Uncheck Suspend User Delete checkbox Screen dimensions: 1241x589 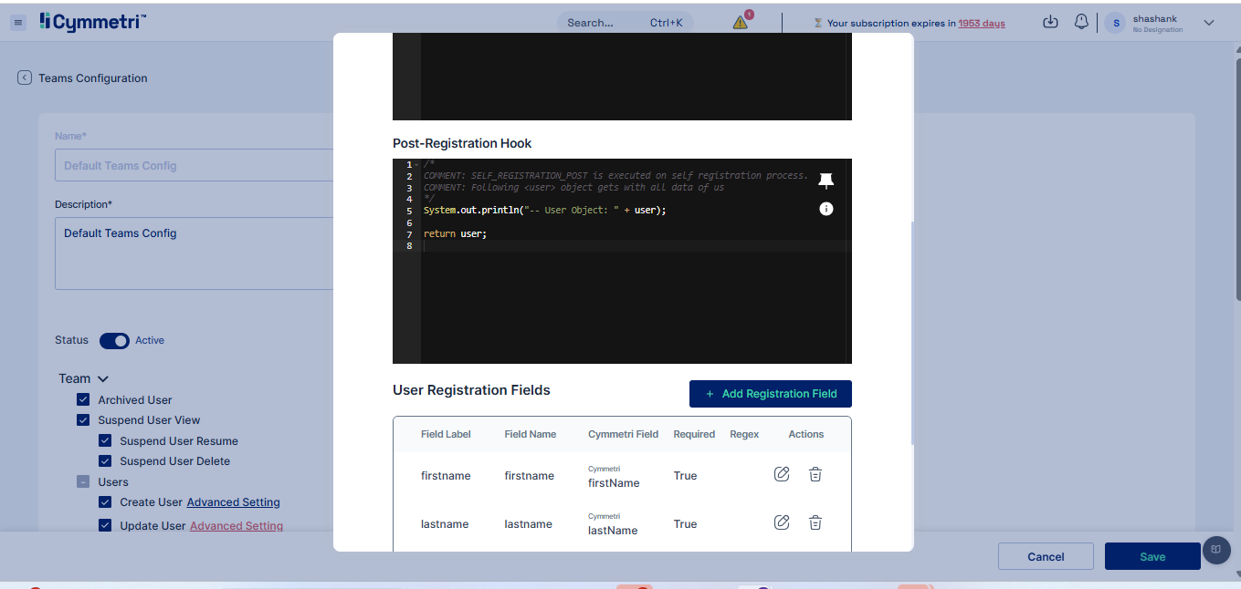point(105,461)
